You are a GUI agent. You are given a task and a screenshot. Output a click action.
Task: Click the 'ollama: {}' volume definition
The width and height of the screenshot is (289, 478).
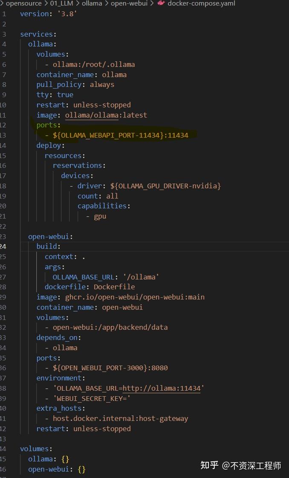(49, 459)
